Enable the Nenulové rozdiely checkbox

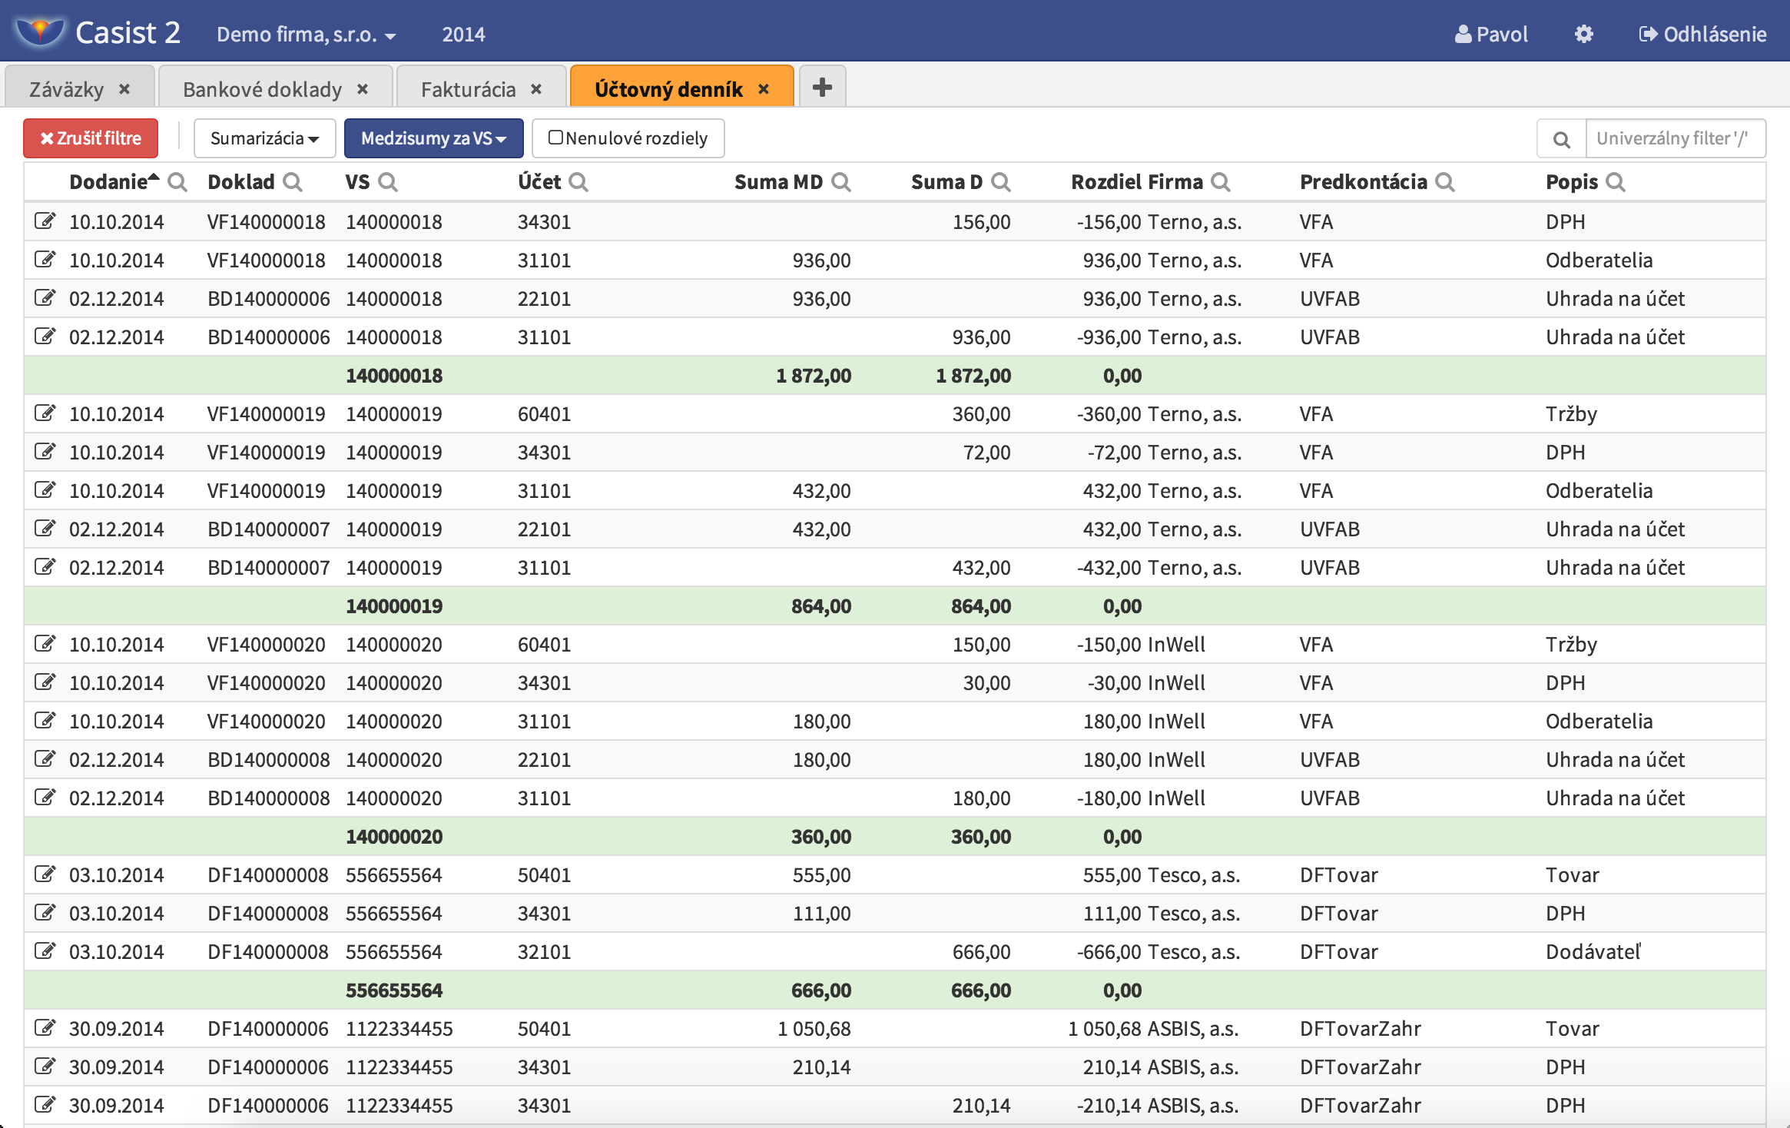555,138
